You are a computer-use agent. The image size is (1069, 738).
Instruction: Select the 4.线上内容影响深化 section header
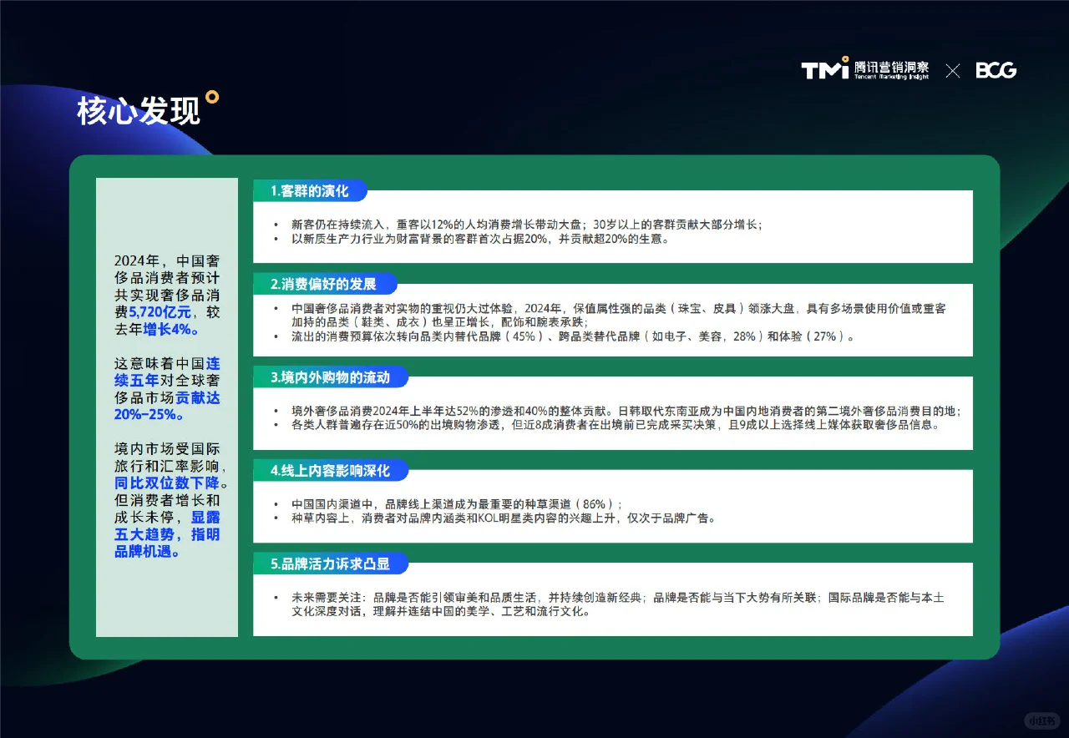point(330,471)
